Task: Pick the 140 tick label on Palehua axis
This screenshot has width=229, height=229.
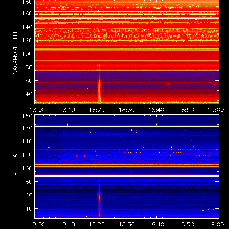Action: click(x=27, y=141)
